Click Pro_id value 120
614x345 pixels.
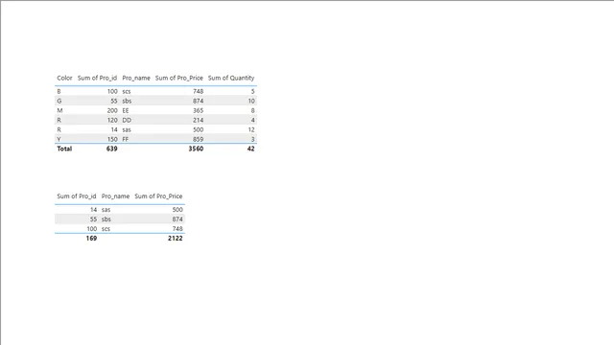pos(112,120)
